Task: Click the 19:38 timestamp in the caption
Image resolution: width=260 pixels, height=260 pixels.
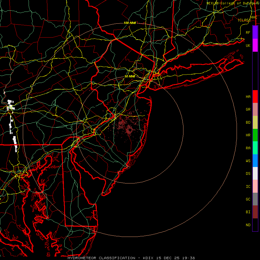Action: tap(188, 258)
